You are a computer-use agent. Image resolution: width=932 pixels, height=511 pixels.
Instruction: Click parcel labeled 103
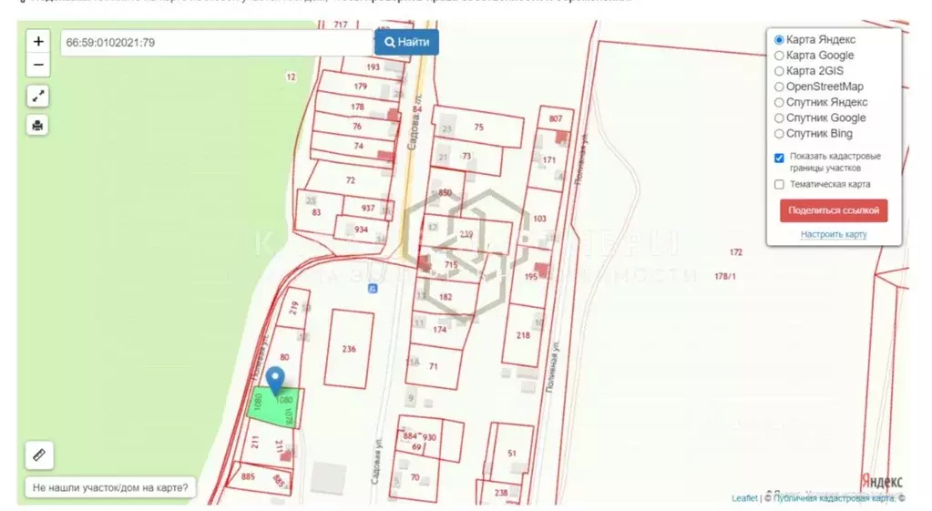[x=539, y=219]
